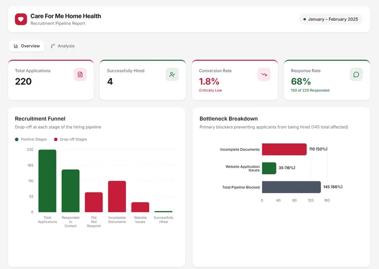Click the 160 x-axis tick in Bottleneck chart
This screenshot has height=269, width=379.
coord(327,200)
